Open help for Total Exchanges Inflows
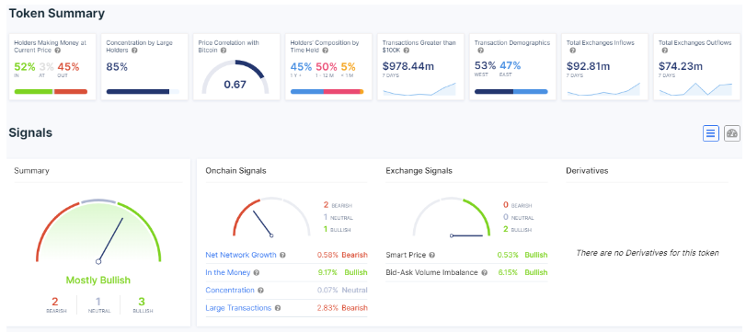The height and width of the screenshot is (332, 746). [x=572, y=50]
